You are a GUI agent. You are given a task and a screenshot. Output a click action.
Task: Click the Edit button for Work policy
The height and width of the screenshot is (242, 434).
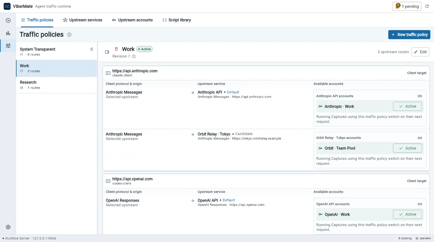[420, 52]
